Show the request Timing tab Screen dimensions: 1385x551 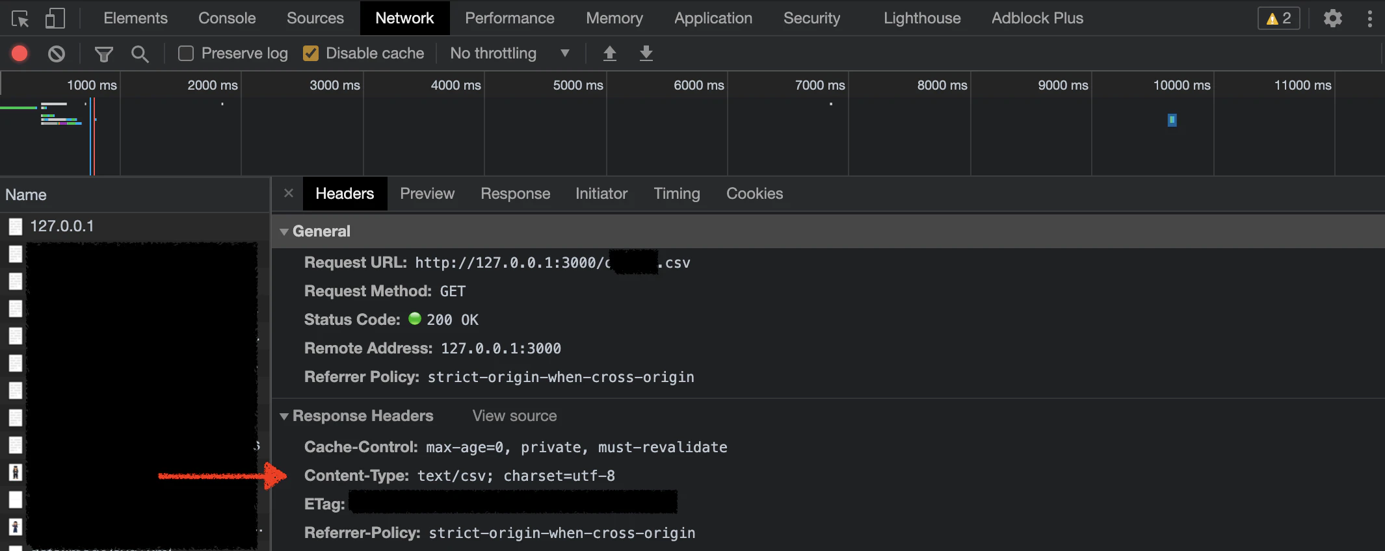point(677,194)
